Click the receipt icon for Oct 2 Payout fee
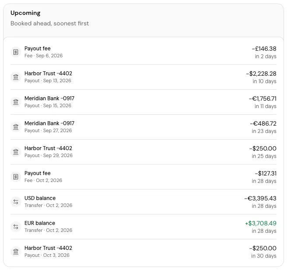The width and height of the screenshot is (287, 270). [16, 177]
